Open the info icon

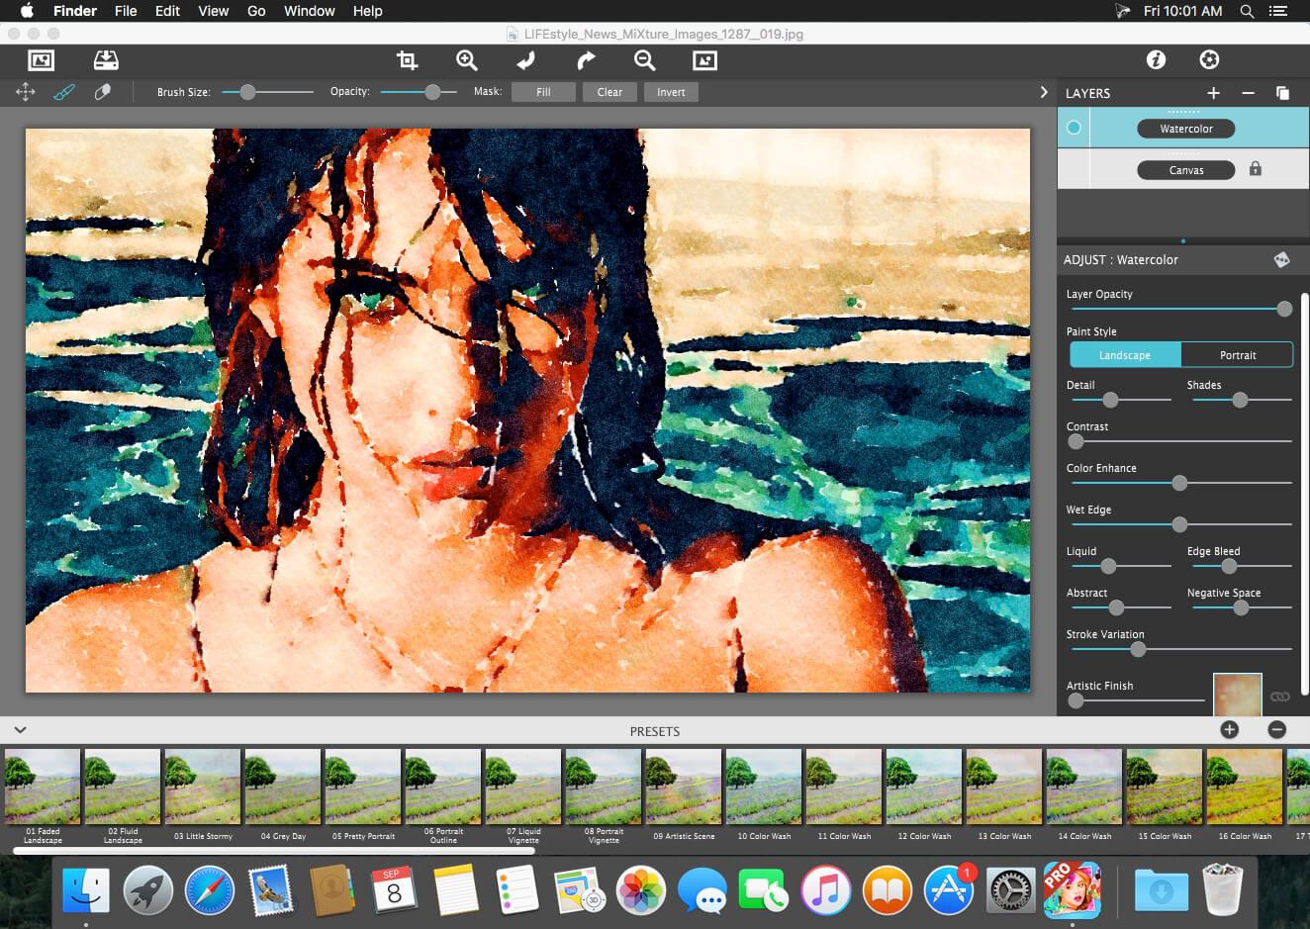pyautogui.click(x=1156, y=59)
